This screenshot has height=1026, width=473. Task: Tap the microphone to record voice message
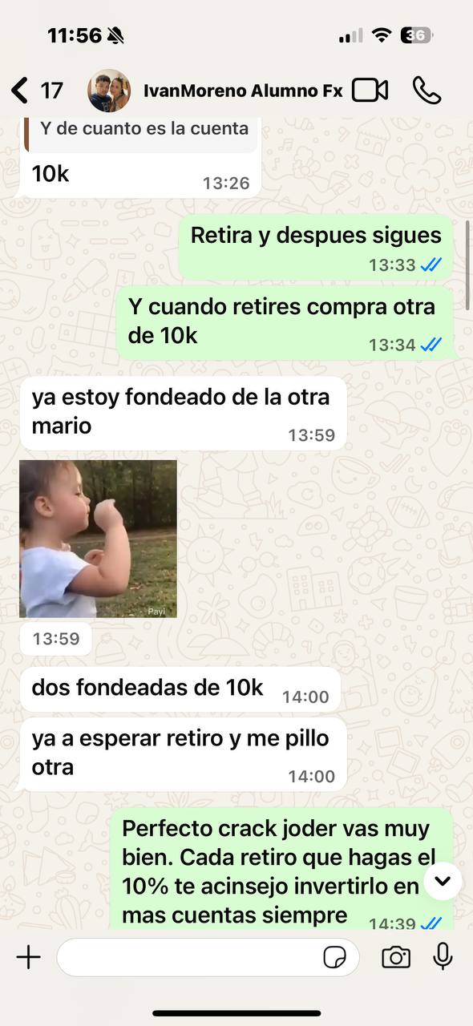coord(443,956)
